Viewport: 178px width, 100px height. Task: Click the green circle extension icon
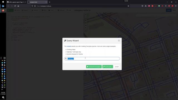coord(159,6)
